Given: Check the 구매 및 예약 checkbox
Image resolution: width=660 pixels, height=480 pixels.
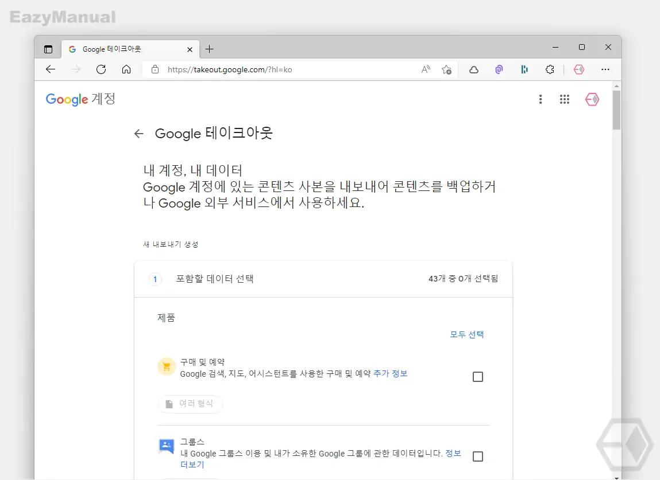Looking at the screenshot, I should click(x=478, y=377).
